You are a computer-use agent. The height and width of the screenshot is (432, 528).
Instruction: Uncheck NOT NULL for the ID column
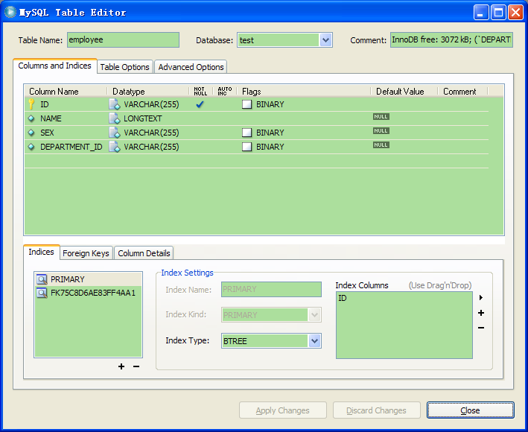[200, 104]
